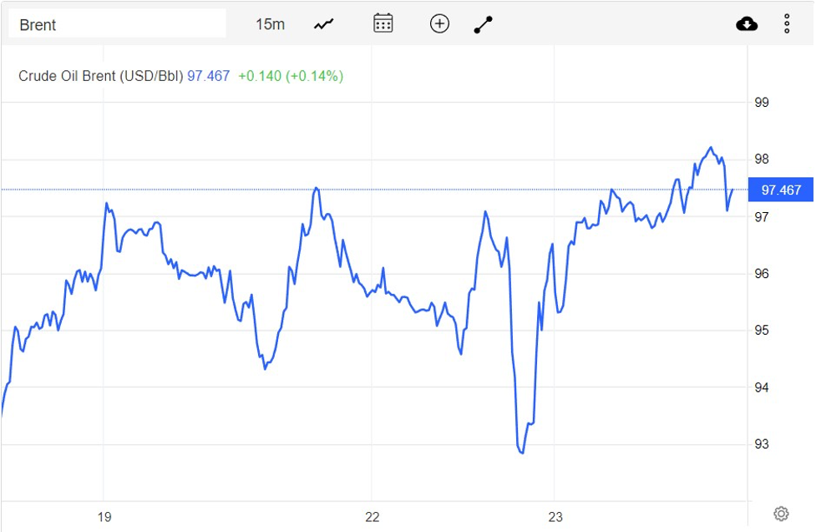The width and height of the screenshot is (816, 532).
Task: Open chart settings gear icon
Action: (781, 513)
